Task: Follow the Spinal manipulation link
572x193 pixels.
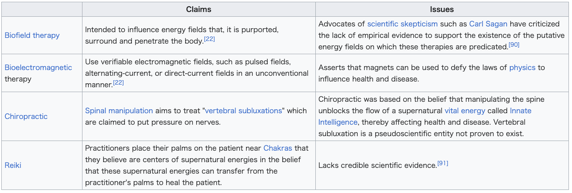Action: [x=119, y=111]
